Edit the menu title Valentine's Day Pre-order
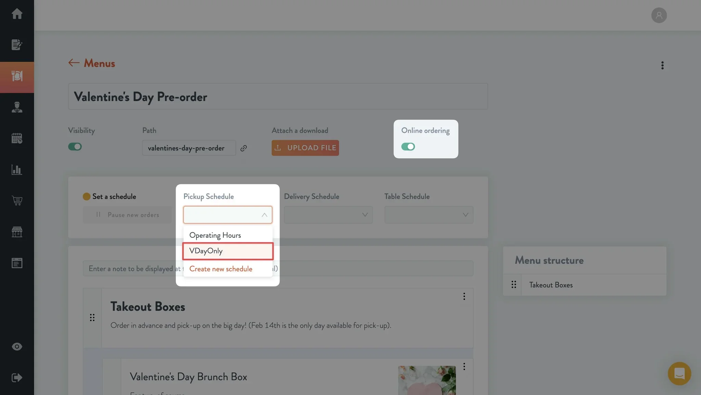The image size is (701, 395). pos(278,96)
